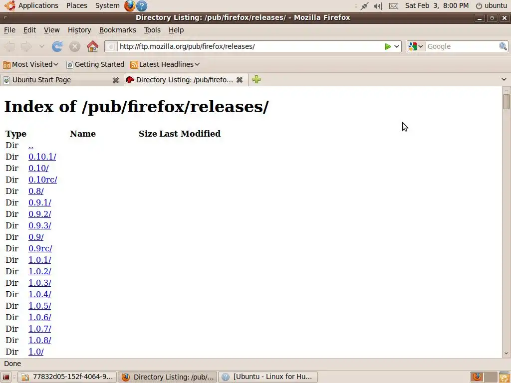Click the ubuntu user power button

pos(492,5)
